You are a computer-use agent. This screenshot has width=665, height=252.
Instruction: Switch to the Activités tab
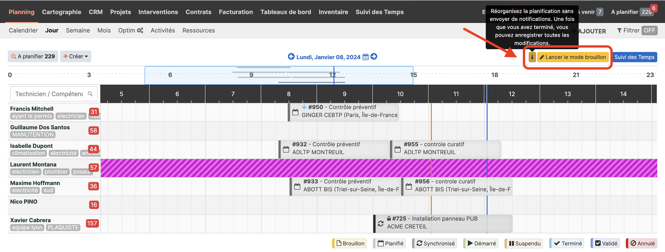tap(163, 30)
